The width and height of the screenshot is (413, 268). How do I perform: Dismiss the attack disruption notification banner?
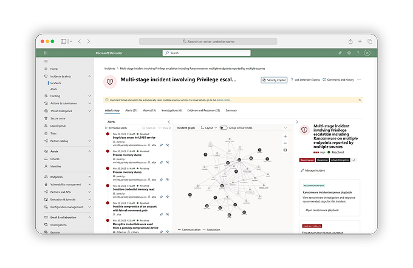360,99
